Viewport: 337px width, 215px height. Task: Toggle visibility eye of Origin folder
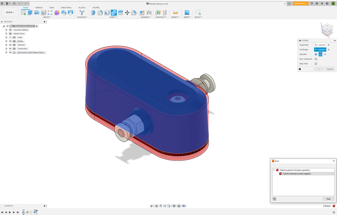tap(10, 37)
